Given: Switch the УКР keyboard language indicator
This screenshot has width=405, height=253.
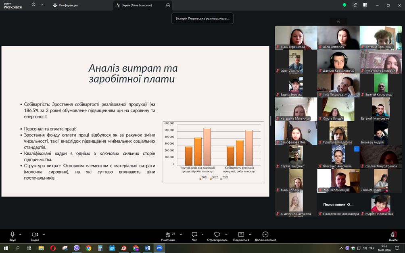Looking at the screenshot, I should coord(372,248).
